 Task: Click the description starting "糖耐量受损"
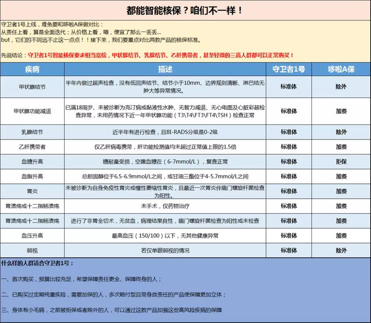165,161
